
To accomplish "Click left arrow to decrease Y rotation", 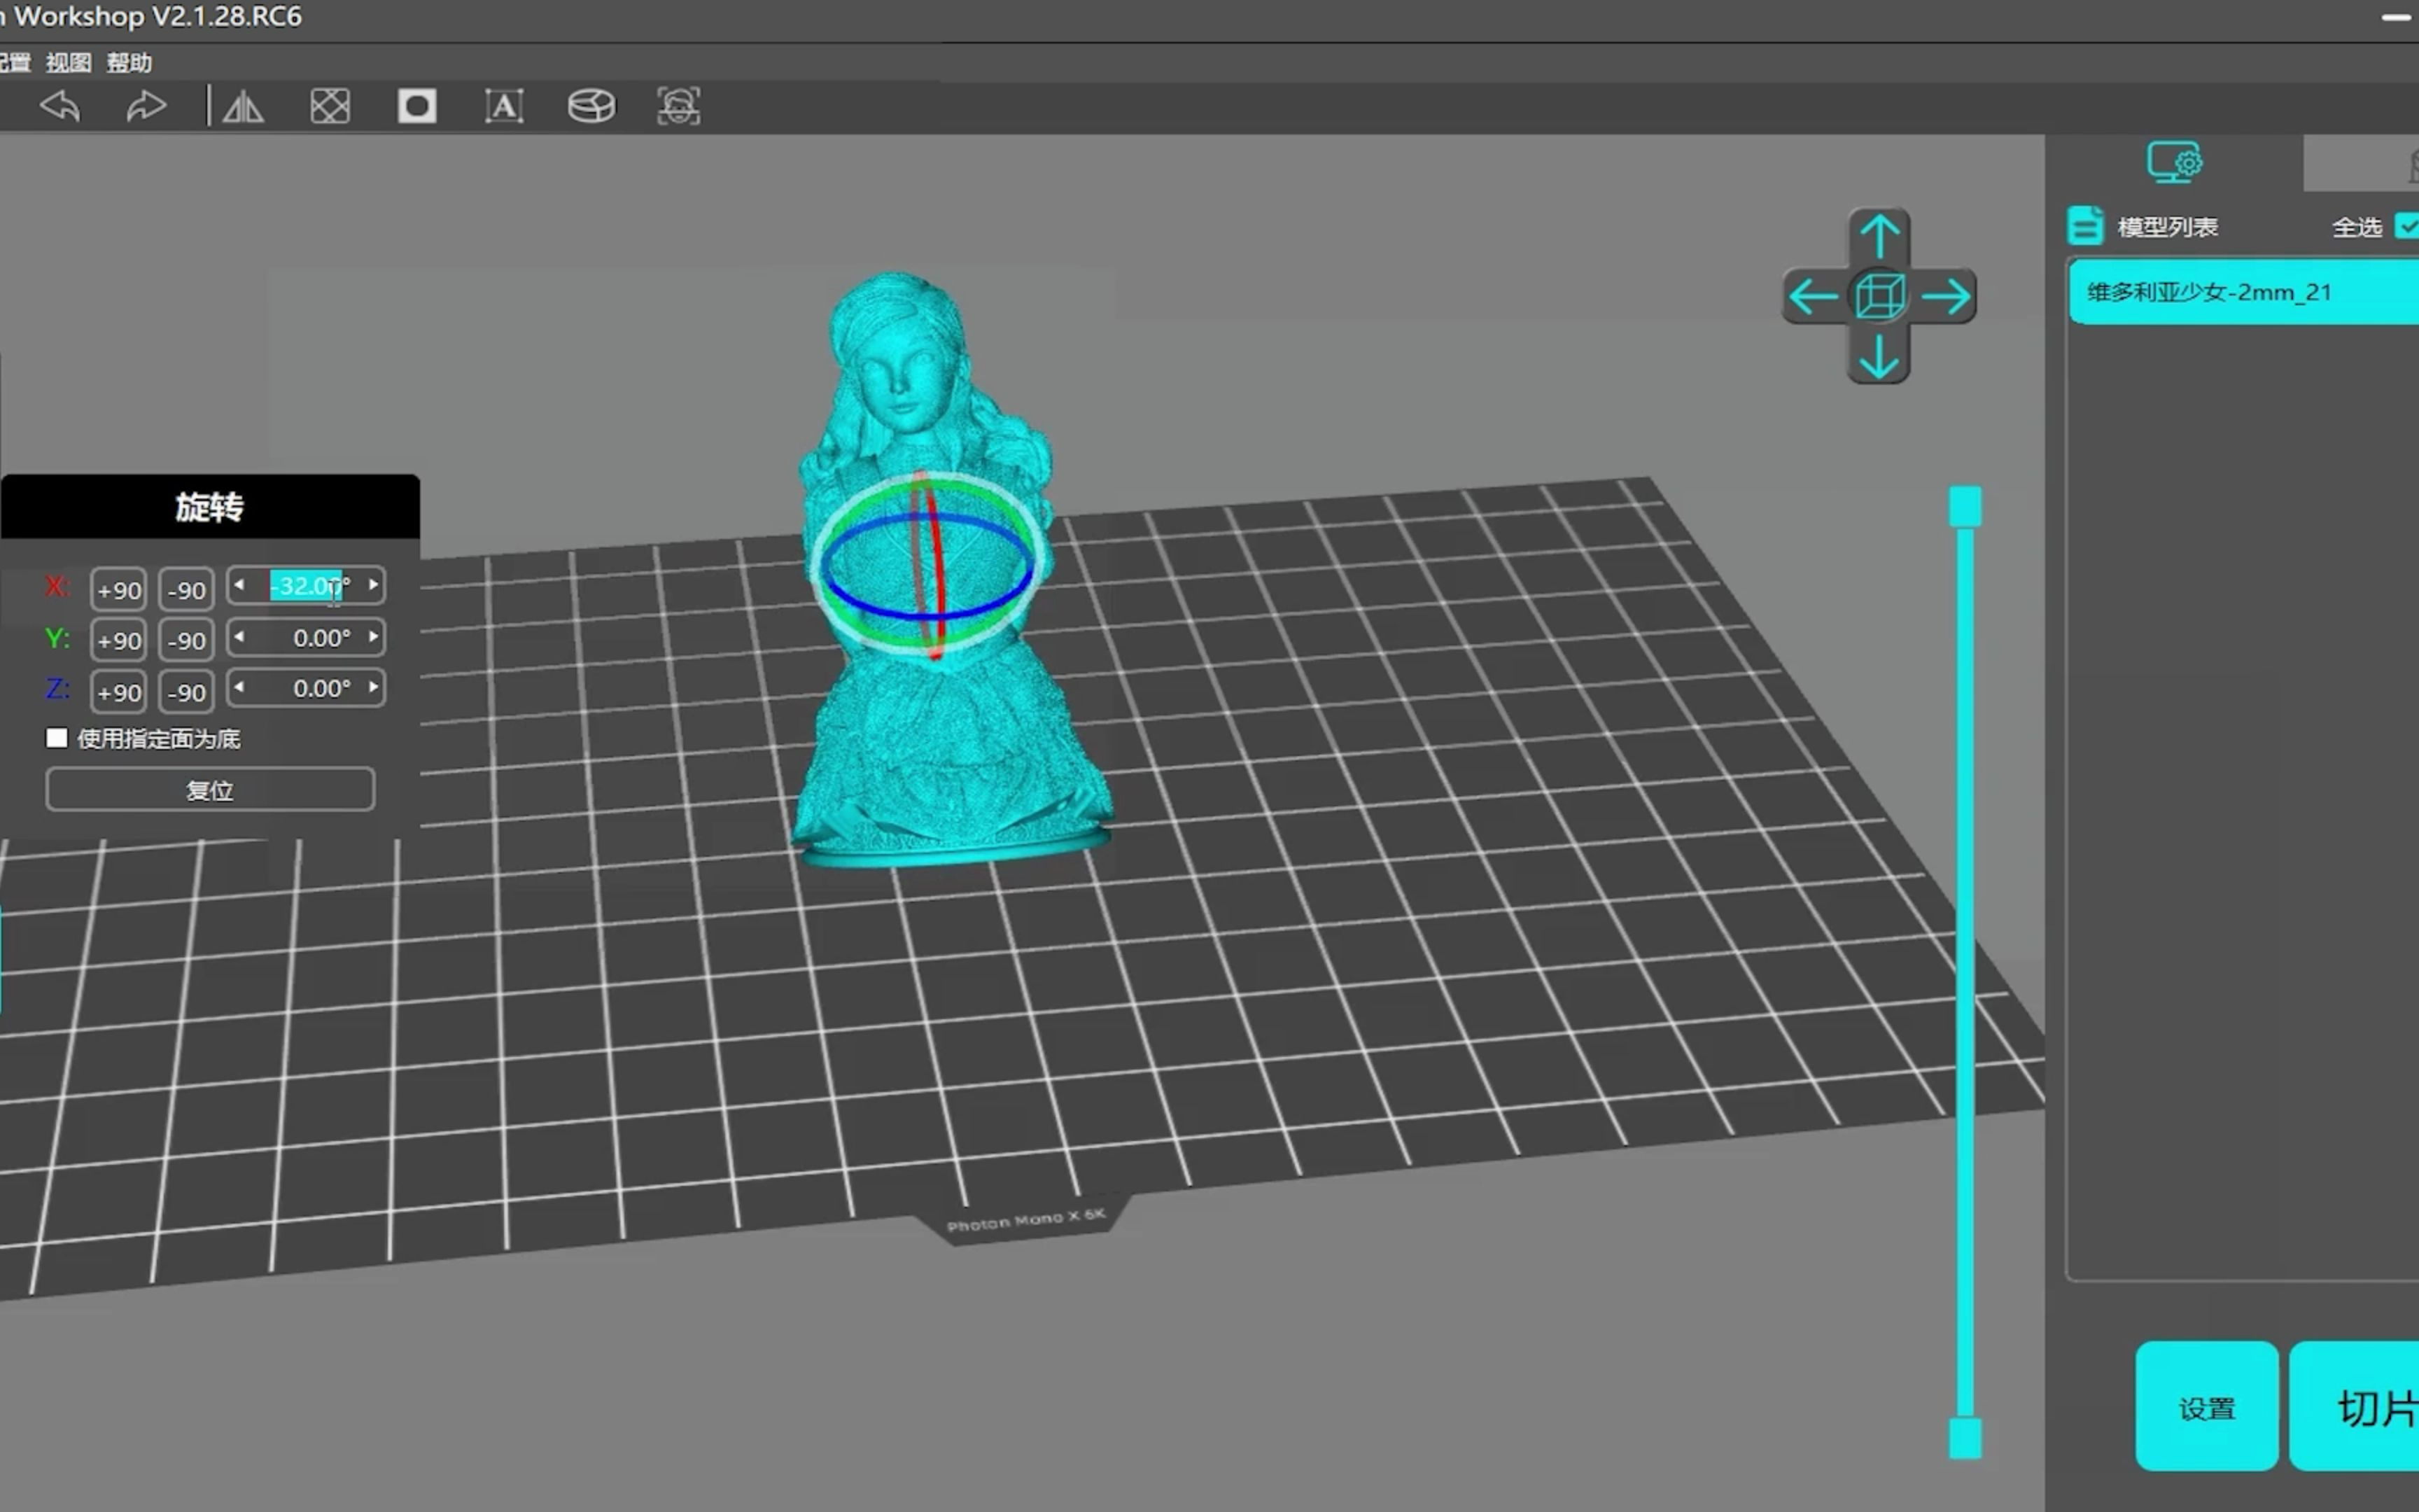I will [x=239, y=637].
